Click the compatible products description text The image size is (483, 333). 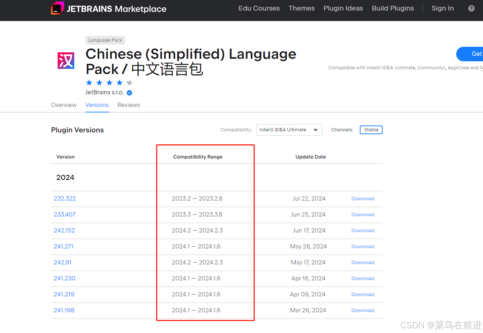click(405, 68)
